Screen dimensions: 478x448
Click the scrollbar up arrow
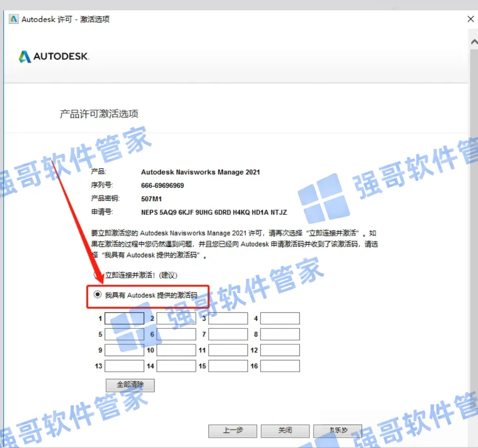(474, 42)
